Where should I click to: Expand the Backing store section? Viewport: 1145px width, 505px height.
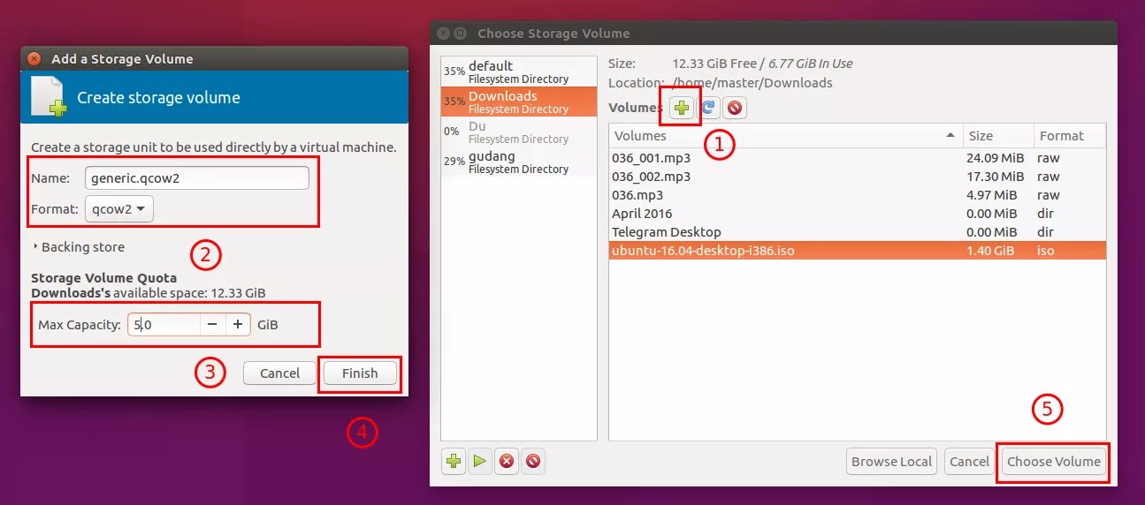coord(79,247)
